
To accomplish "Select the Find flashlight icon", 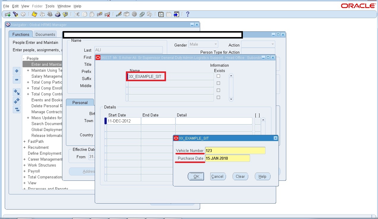I will coord(15,14).
